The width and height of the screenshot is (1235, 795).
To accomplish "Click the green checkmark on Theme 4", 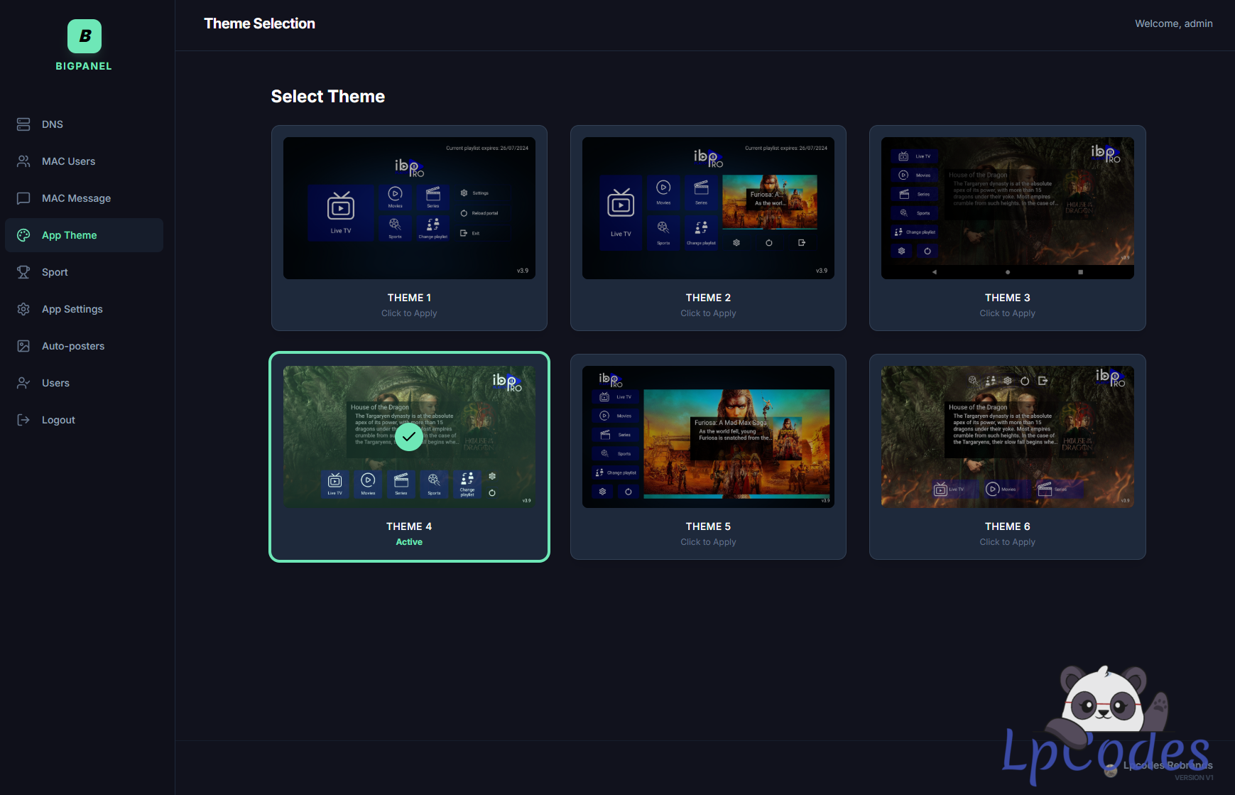I will click(409, 437).
